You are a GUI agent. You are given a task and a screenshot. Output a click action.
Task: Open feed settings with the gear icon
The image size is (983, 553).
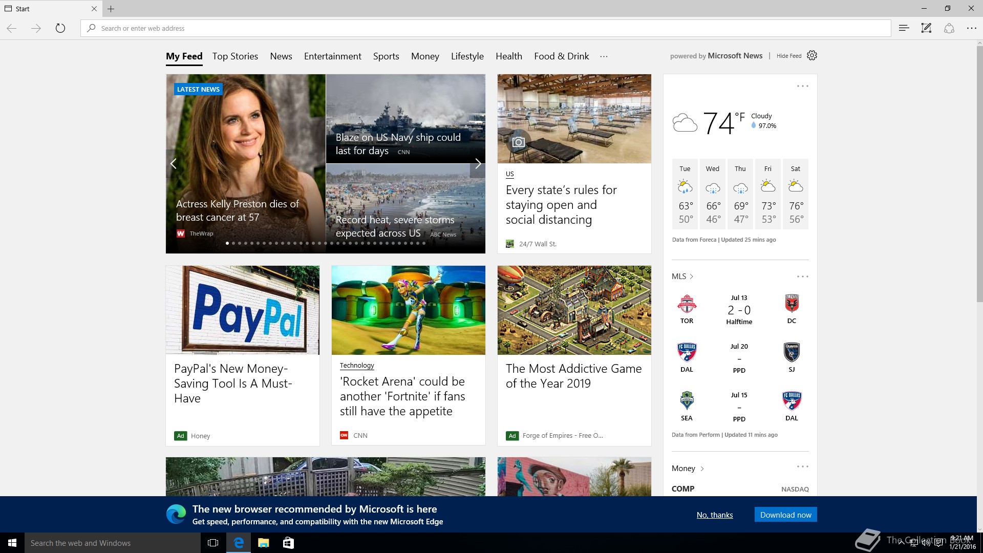point(812,55)
